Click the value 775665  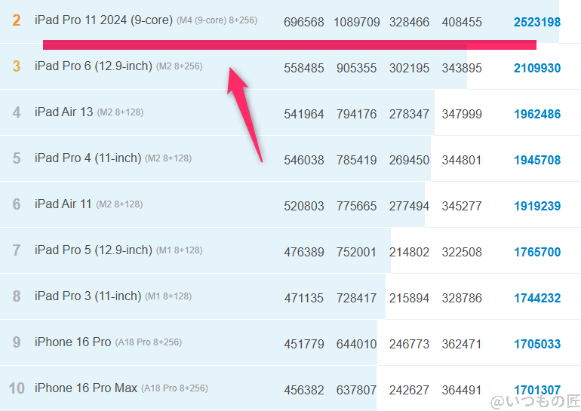356,206
